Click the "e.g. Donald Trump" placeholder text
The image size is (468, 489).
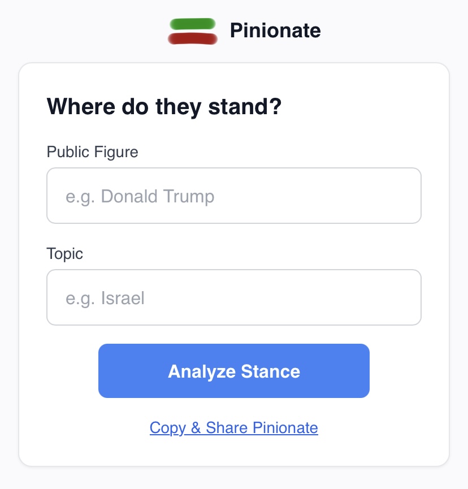(x=140, y=196)
